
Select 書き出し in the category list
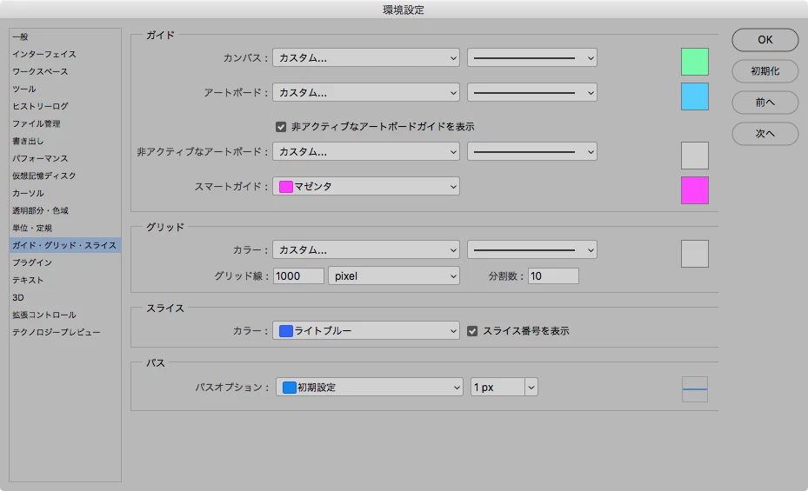click(28, 141)
